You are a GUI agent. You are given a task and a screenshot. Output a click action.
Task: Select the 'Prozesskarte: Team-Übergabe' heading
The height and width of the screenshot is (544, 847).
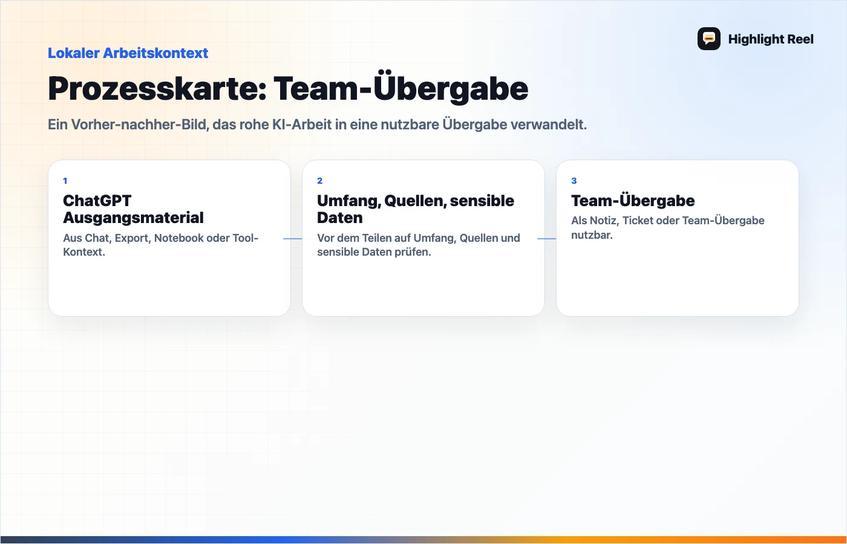click(288, 88)
